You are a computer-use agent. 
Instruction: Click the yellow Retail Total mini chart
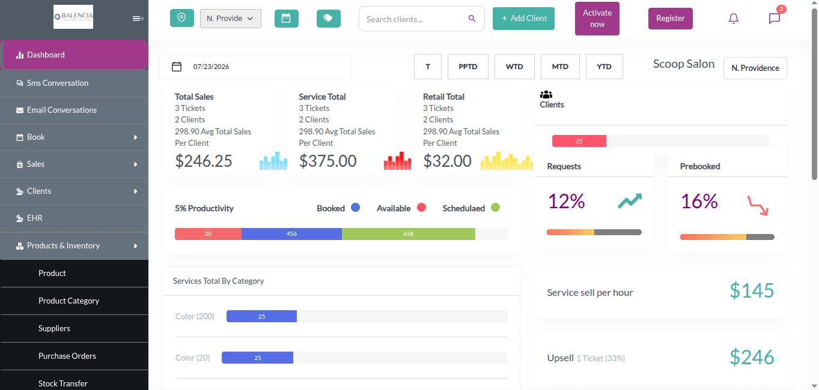pos(507,161)
